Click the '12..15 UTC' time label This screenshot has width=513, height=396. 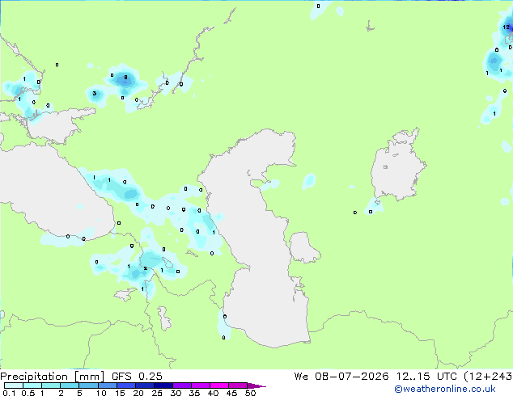click(426, 377)
